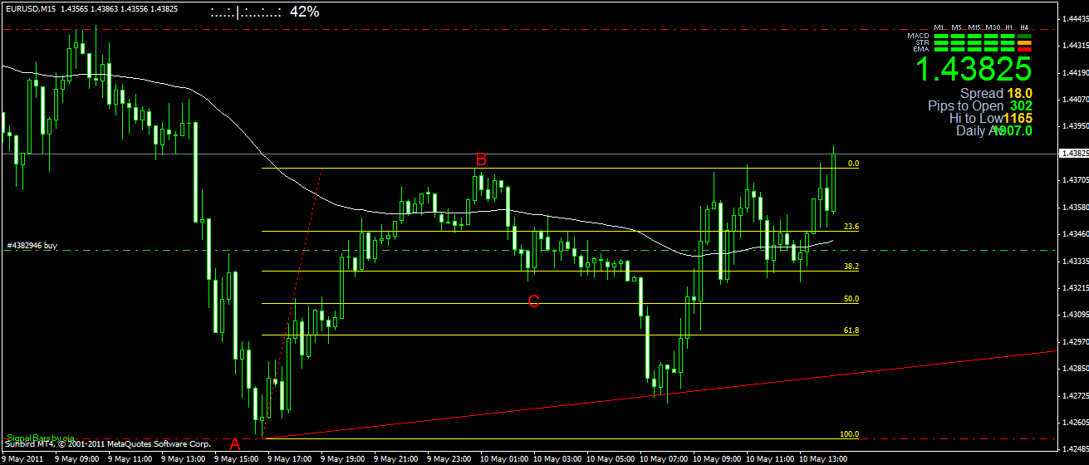Click the M1 MACD signal bar
The height and width of the screenshot is (465, 1089).
click(941, 36)
